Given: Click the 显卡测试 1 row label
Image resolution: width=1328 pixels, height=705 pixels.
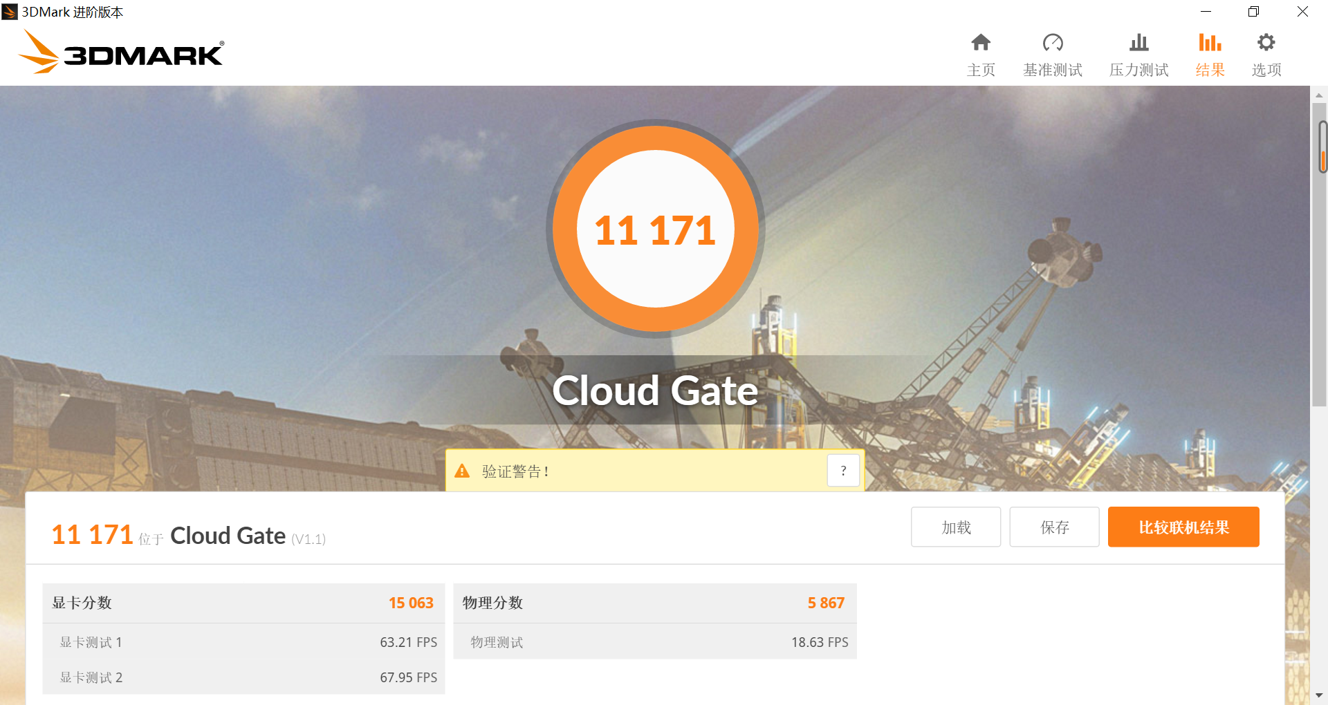Looking at the screenshot, I should pos(91,642).
